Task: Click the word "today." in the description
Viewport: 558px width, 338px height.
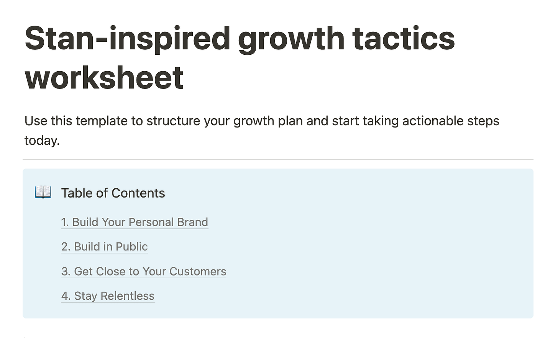Action: click(42, 141)
